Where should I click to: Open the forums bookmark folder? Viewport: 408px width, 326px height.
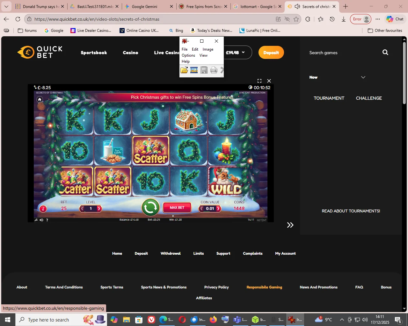(x=27, y=31)
